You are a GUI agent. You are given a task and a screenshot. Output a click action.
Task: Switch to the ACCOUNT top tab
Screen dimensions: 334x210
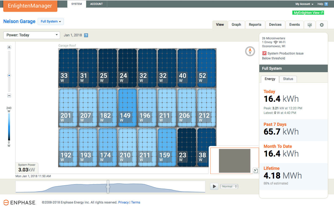[97, 4]
